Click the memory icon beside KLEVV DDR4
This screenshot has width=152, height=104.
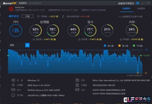(77, 90)
